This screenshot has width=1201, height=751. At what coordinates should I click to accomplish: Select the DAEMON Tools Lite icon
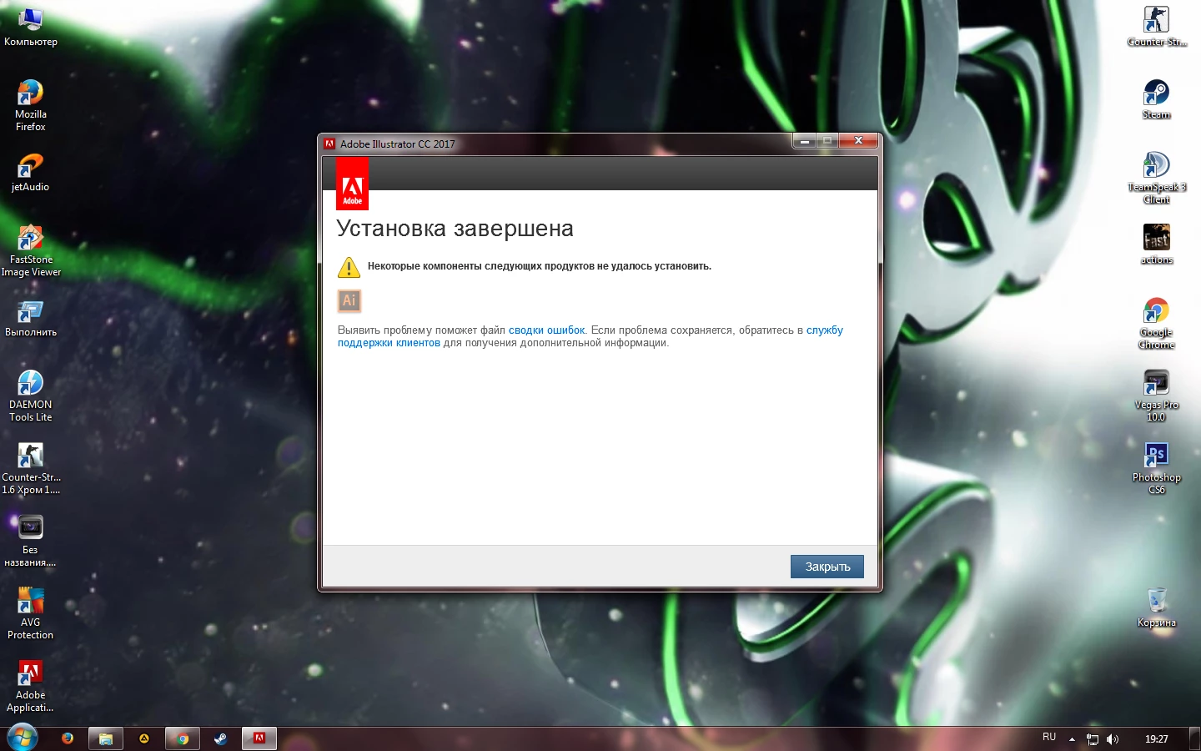click(31, 396)
